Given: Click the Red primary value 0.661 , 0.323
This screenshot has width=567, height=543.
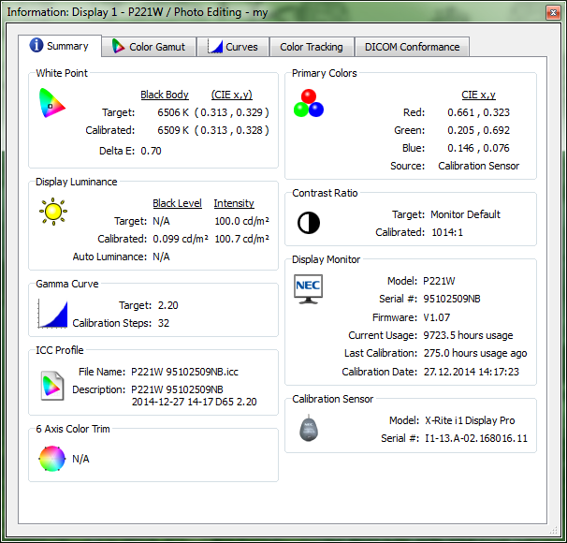Looking at the screenshot, I should coord(478,112).
